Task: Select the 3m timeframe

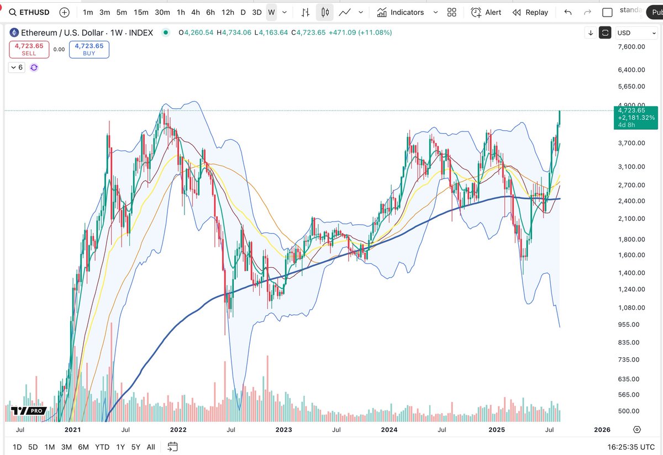Action: [104, 12]
